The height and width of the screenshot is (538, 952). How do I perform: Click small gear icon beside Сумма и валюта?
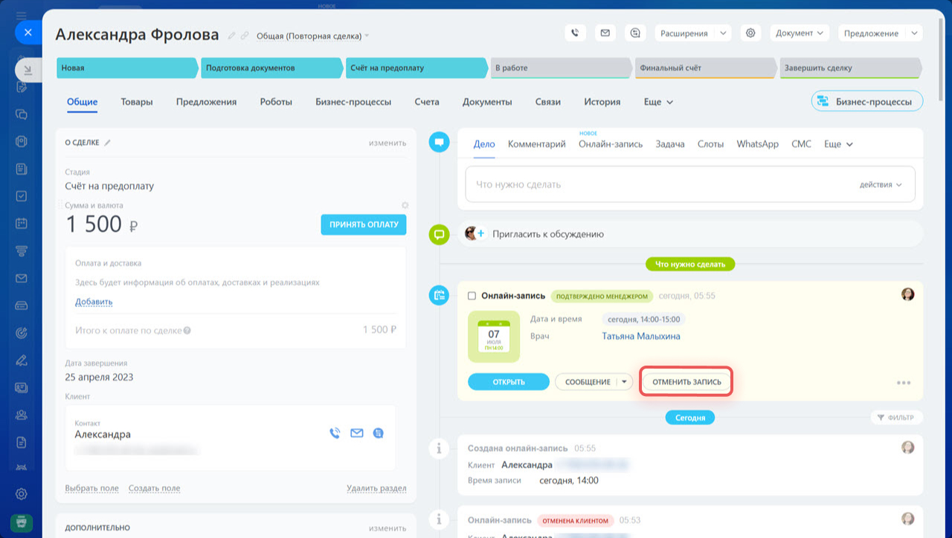[405, 205]
